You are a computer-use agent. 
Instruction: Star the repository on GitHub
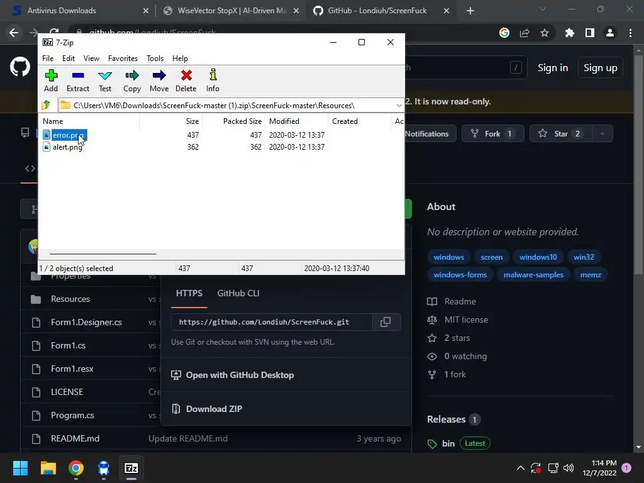[x=560, y=133]
